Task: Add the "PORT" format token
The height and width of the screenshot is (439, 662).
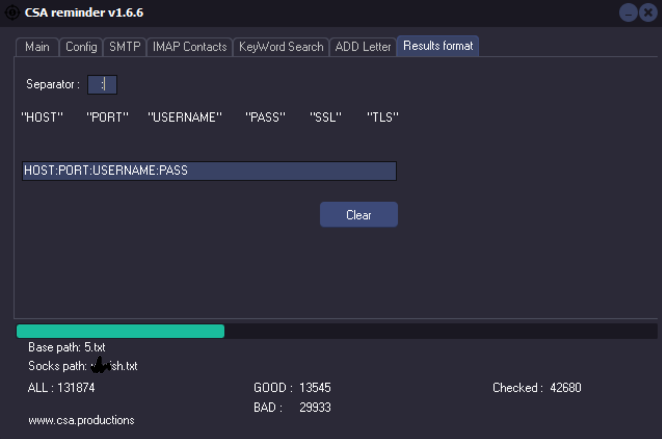Action: click(x=107, y=118)
